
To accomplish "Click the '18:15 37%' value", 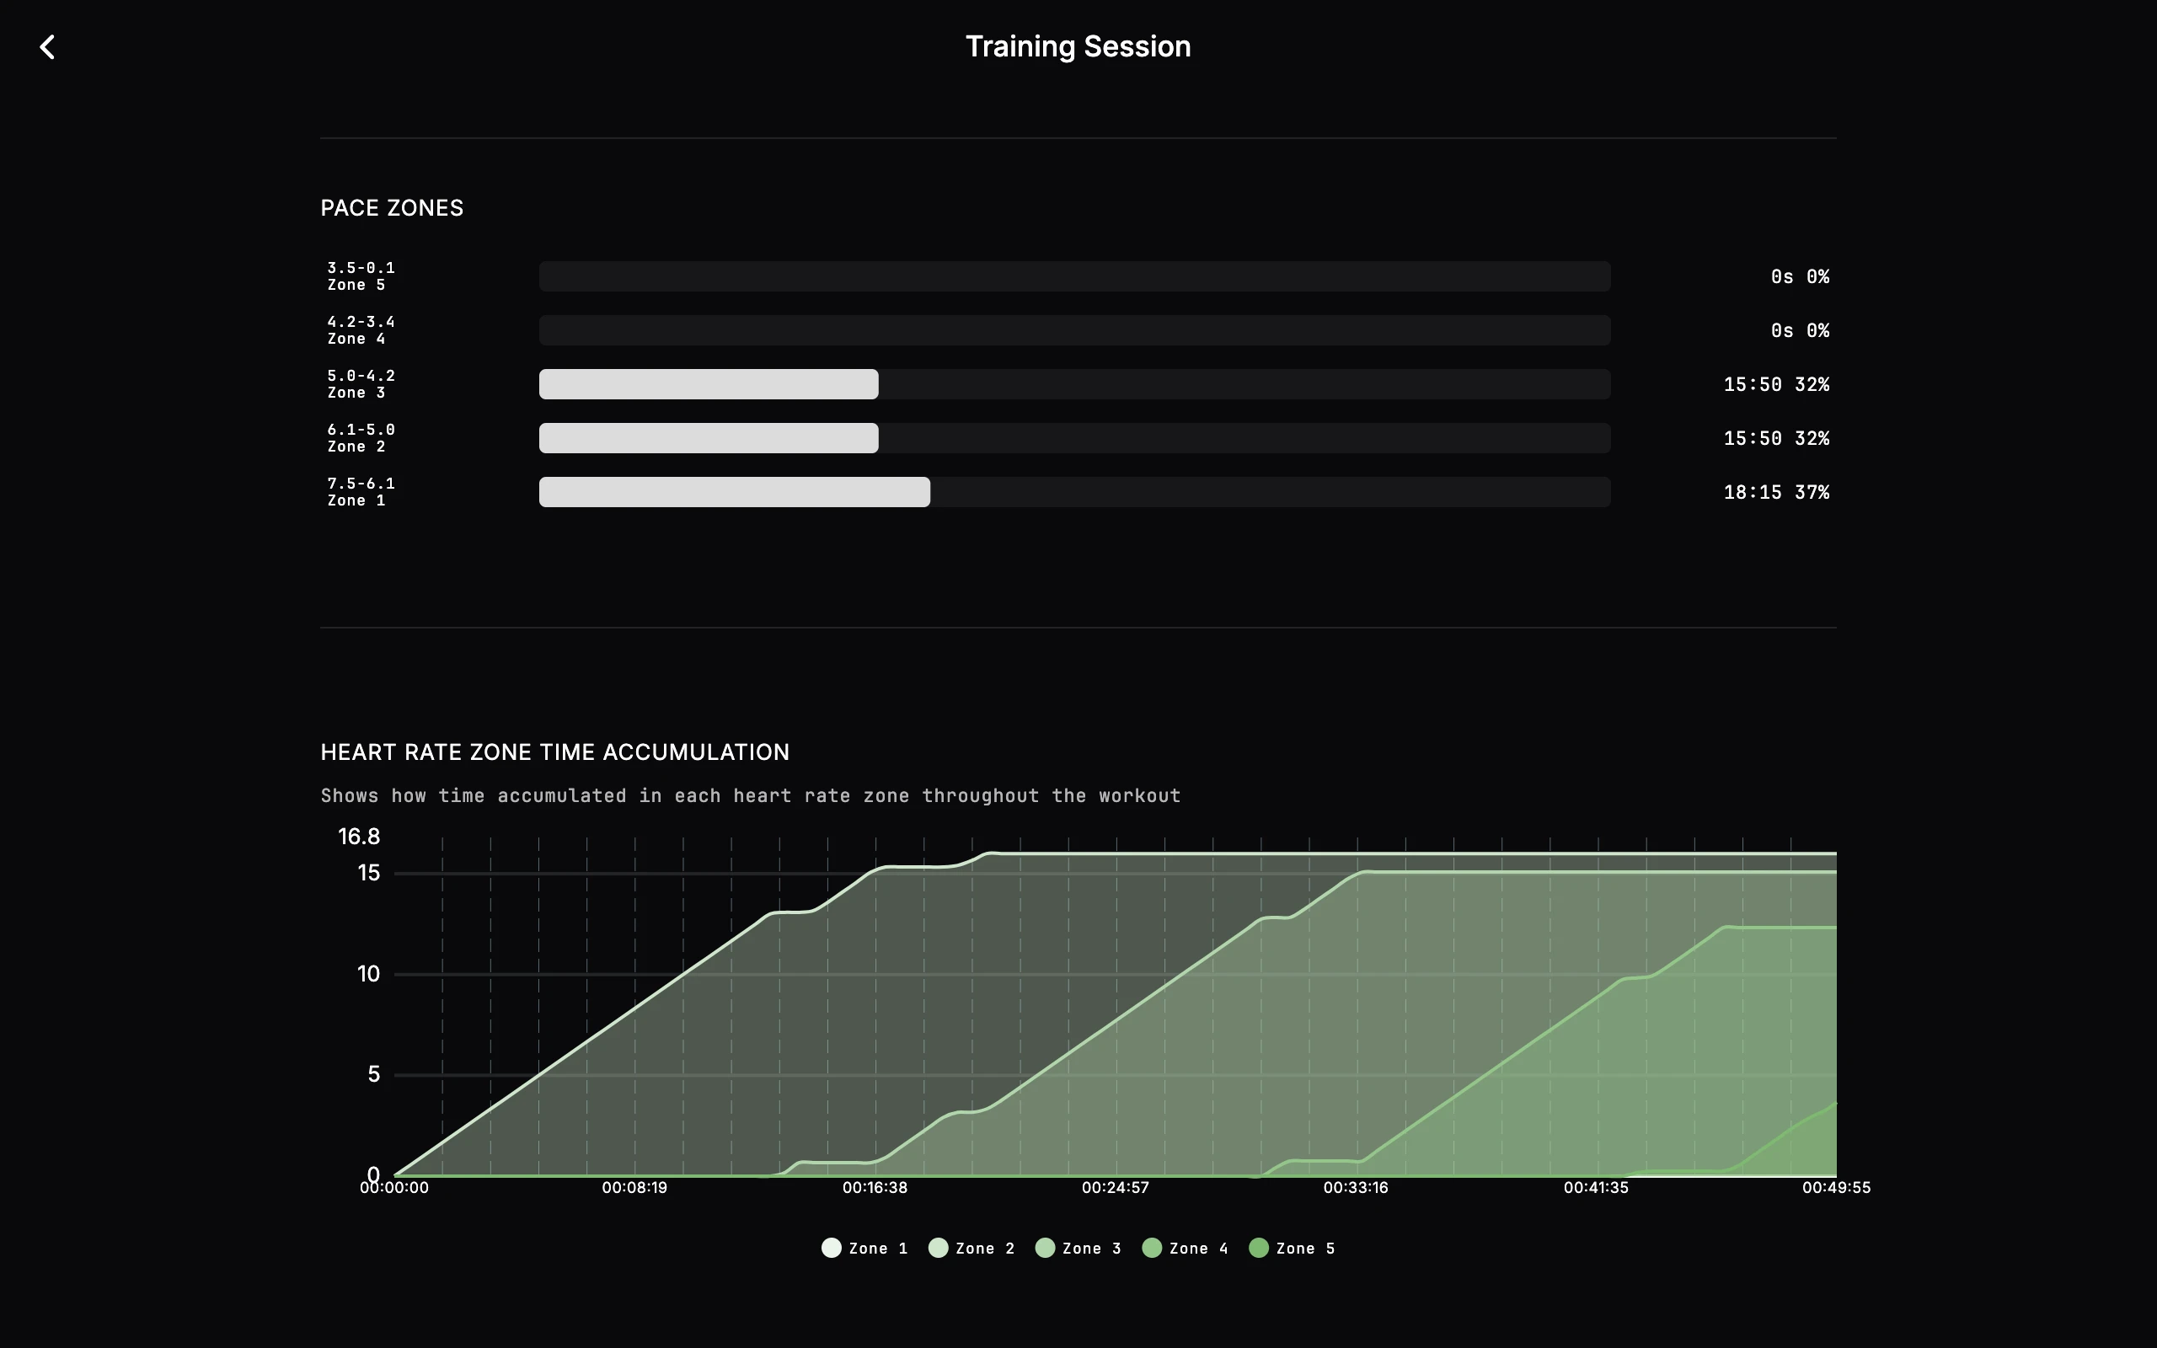I will (1775, 492).
